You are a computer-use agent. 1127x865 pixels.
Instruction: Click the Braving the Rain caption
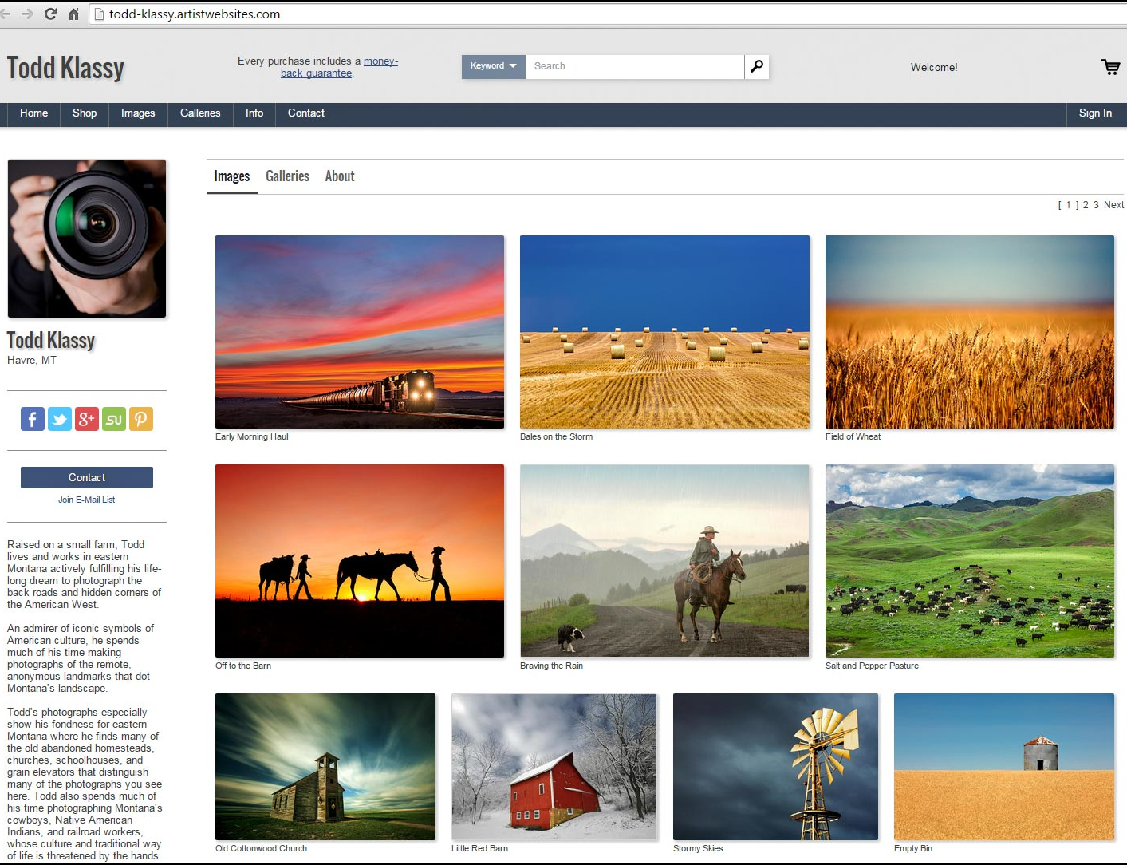tap(551, 666)
